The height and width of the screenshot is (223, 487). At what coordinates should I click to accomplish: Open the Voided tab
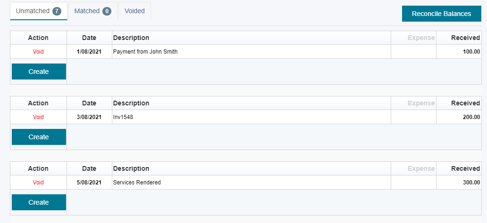pos(134,11)
